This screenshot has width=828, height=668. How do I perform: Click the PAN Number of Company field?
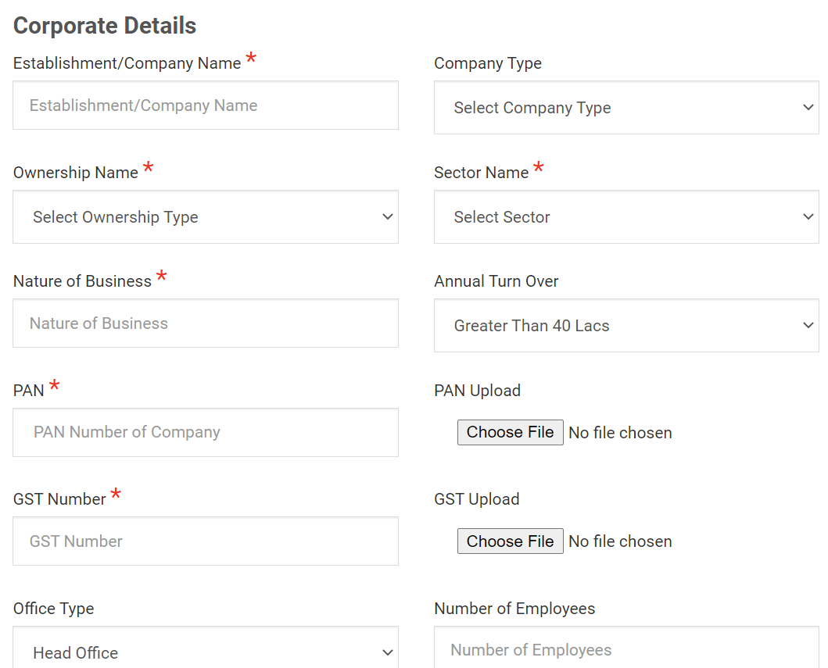click(205, 432)
